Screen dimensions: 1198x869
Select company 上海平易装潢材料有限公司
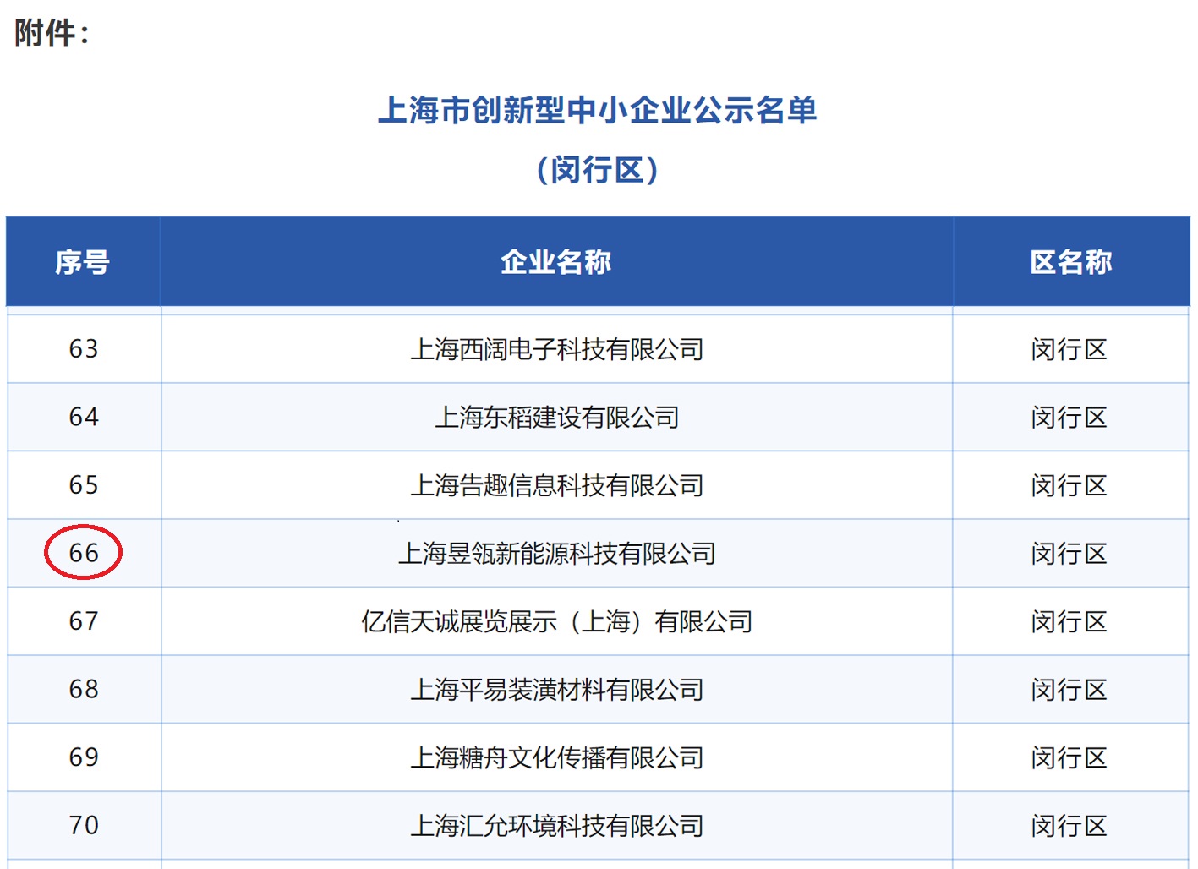tap(557, 690)
